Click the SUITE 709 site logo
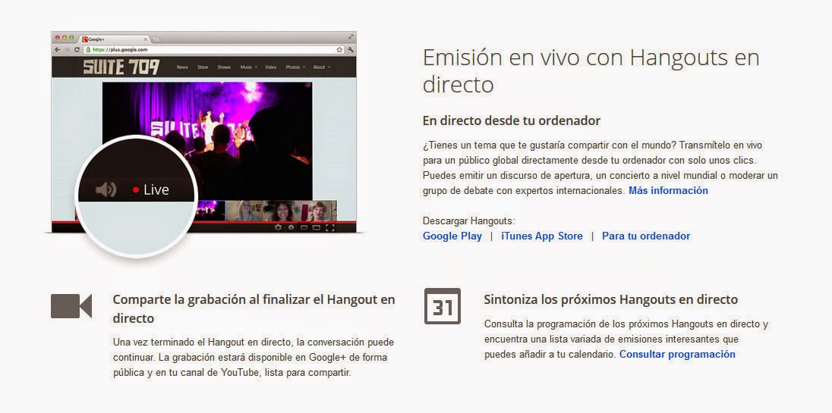The image size is (832, 413). 121,67
